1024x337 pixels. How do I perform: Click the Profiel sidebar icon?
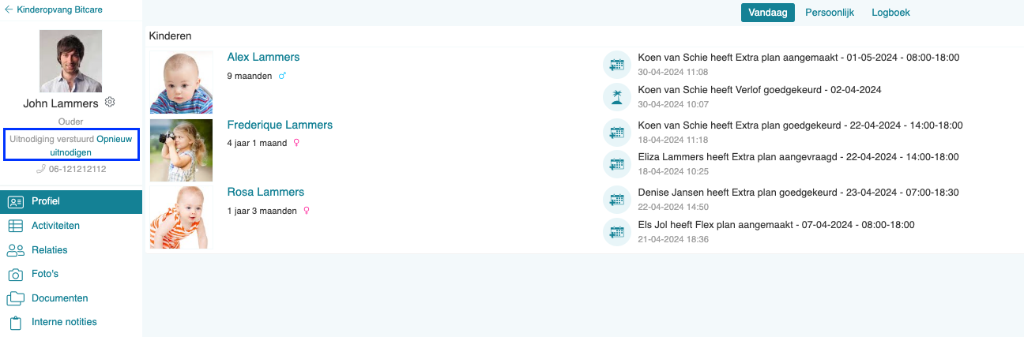pos(16,201)
